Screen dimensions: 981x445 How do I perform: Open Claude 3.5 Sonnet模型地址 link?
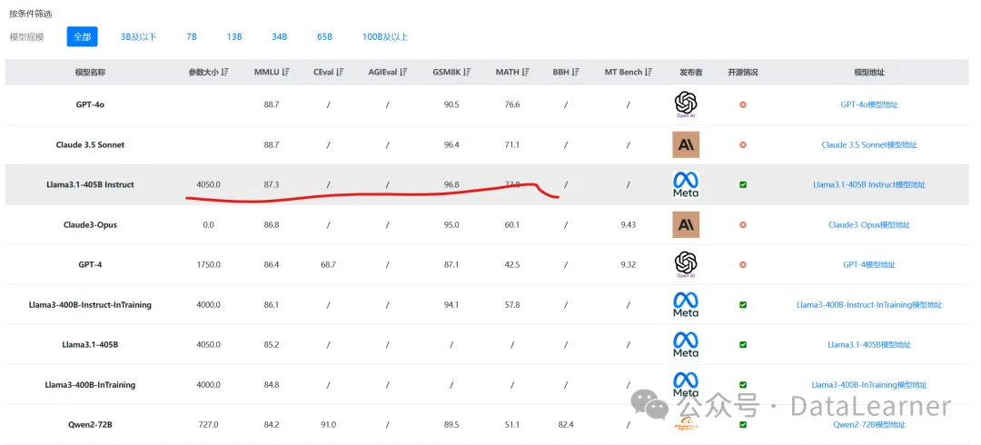pyautogui.click(x=869, y=144)
